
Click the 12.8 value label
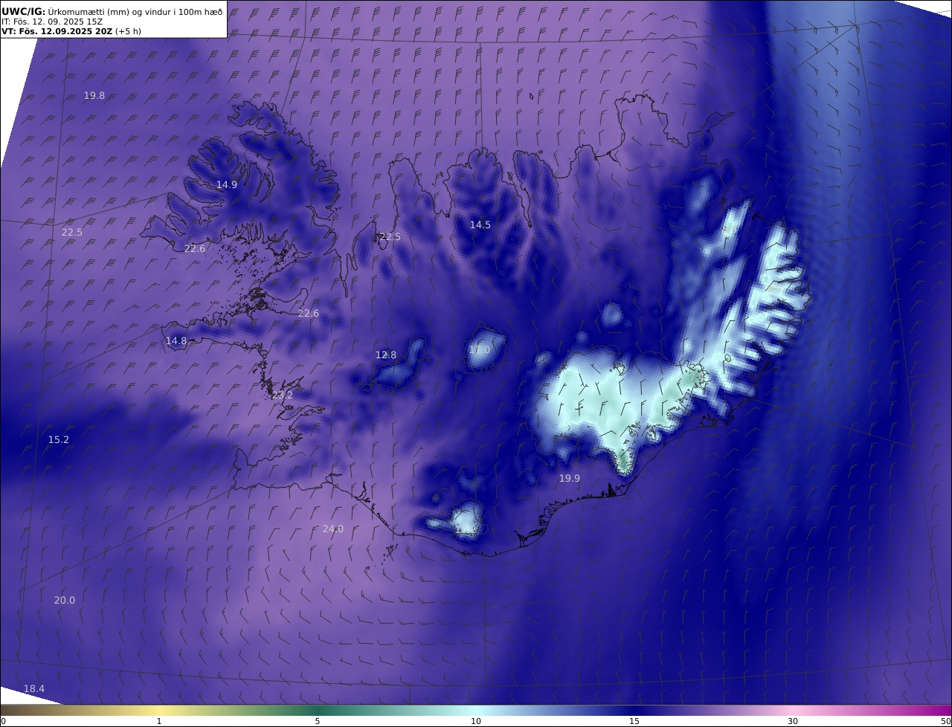click(x=386, y=355)
